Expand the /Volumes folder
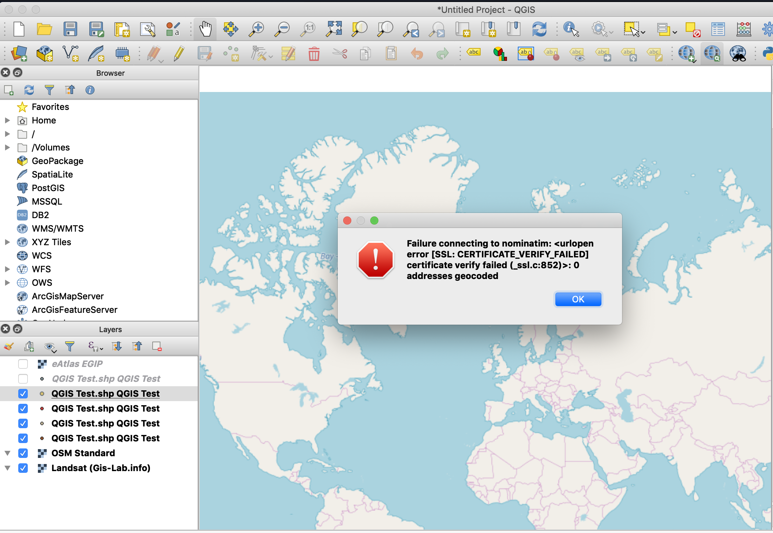This screenshot has width=773, height=533. (7, 147)
